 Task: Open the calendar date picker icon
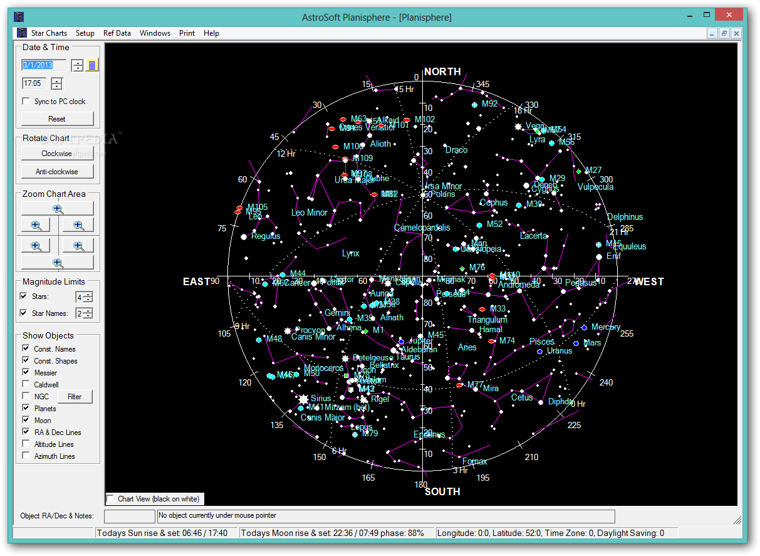coord(92,65)
